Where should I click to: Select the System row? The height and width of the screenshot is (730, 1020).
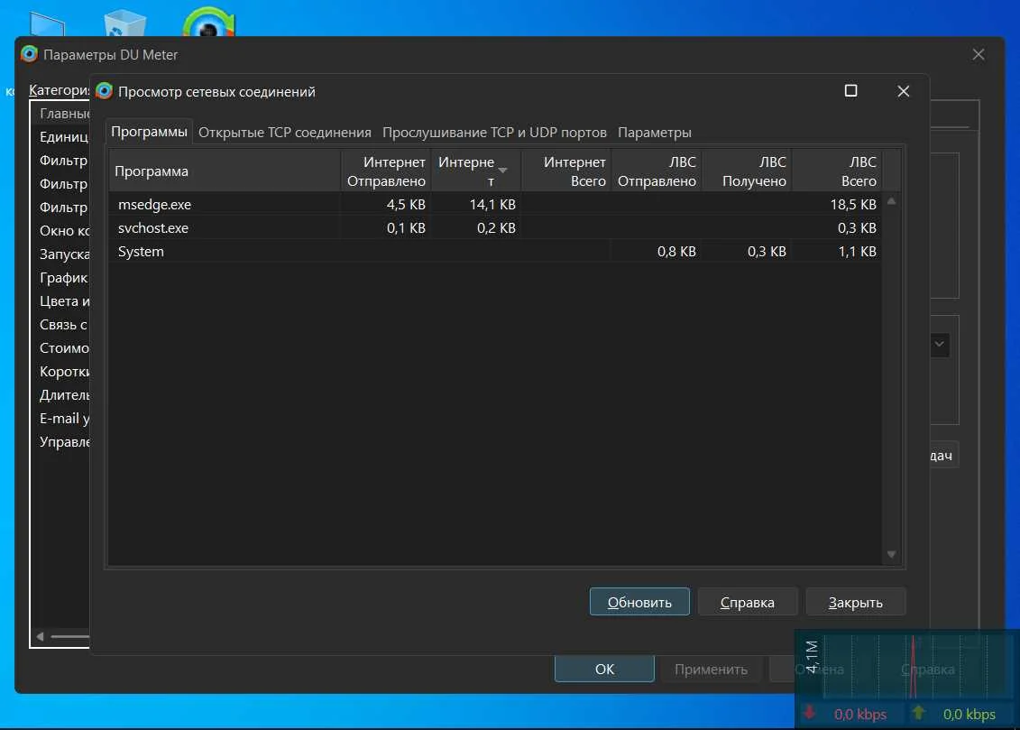pos(495,251)
